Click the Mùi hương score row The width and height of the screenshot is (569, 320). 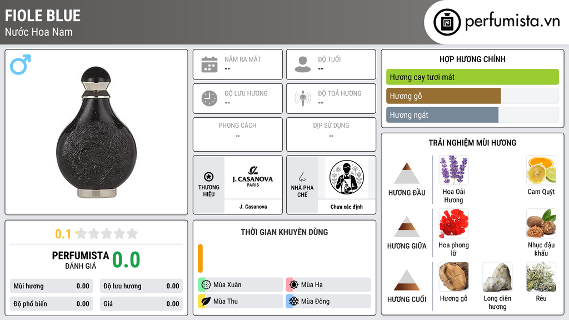pyautogui.click(x=52, y=286)
